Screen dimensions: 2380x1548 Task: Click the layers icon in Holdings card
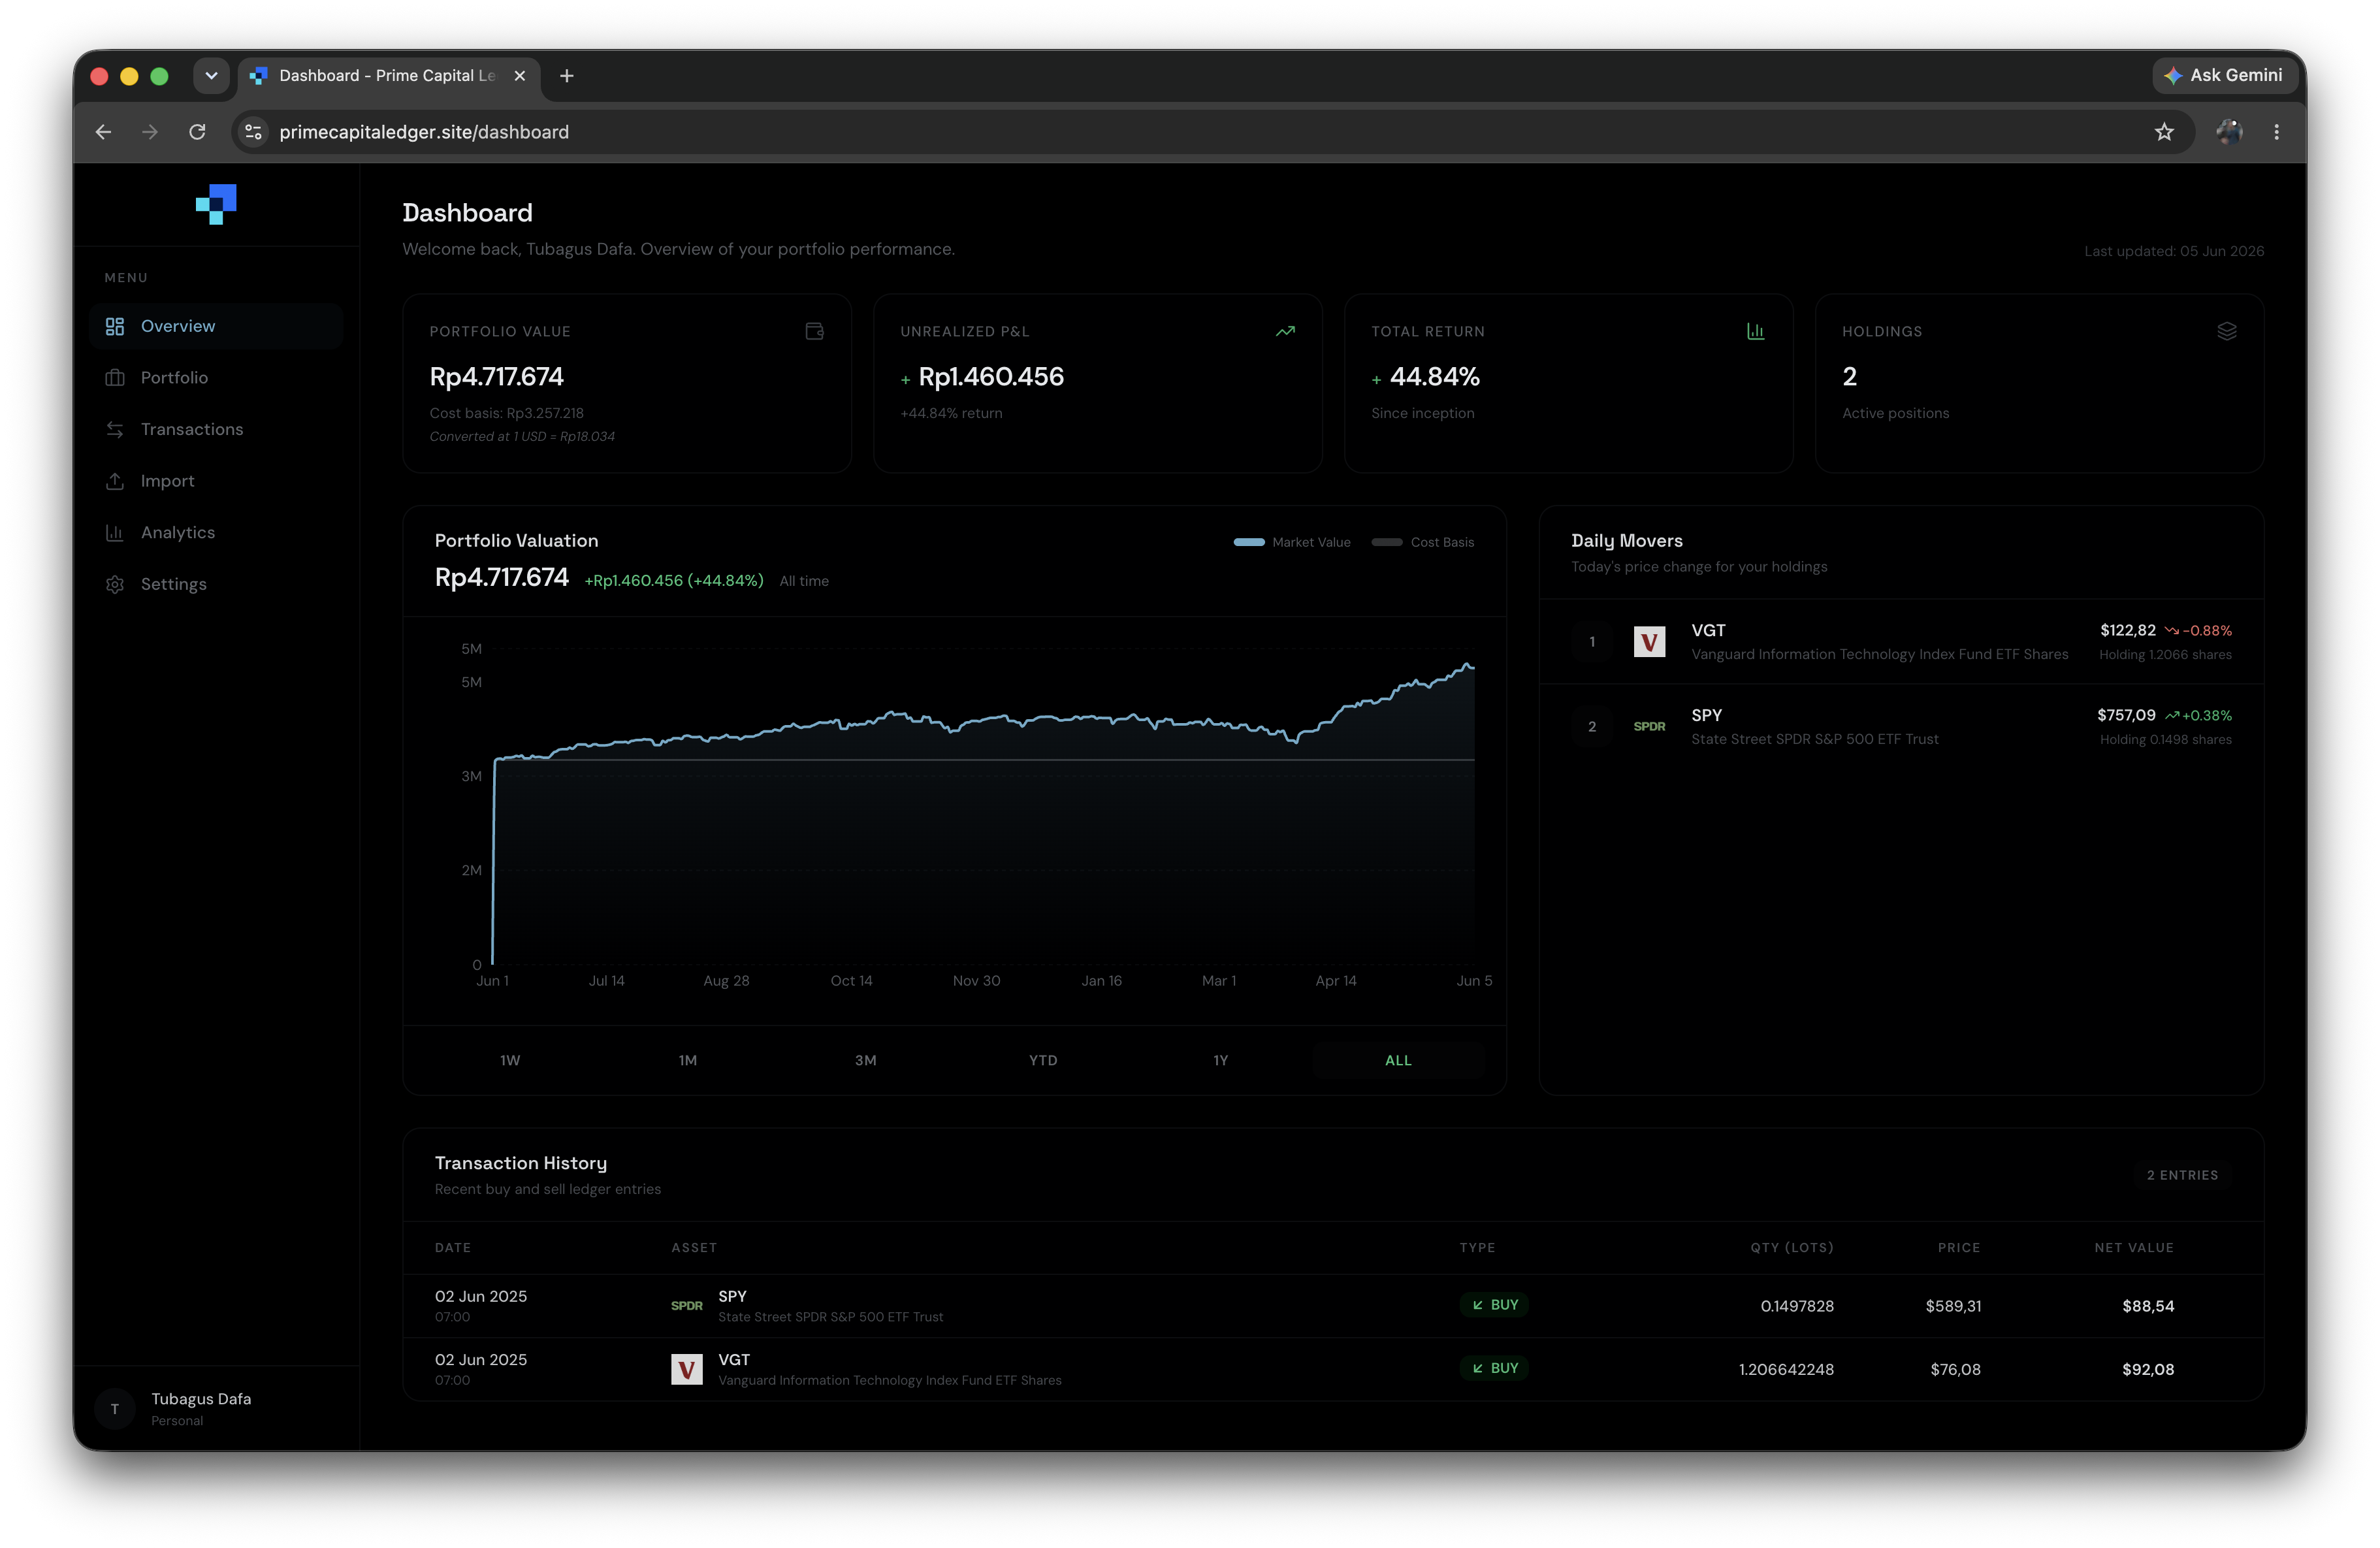(x=2227, y=331)
